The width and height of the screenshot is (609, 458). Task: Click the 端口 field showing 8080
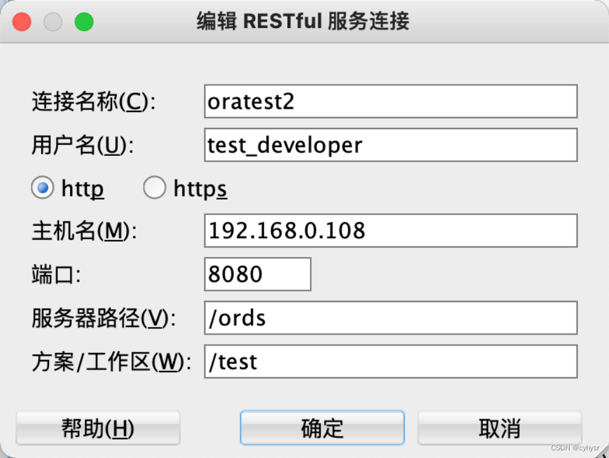point(257,274)
